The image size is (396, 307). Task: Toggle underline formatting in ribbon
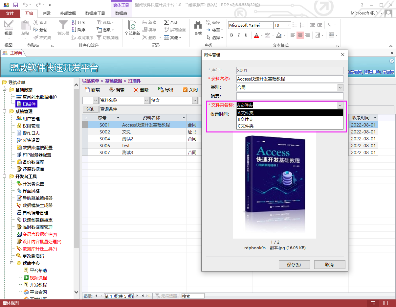pyautogui.click(x=246, y=35)
